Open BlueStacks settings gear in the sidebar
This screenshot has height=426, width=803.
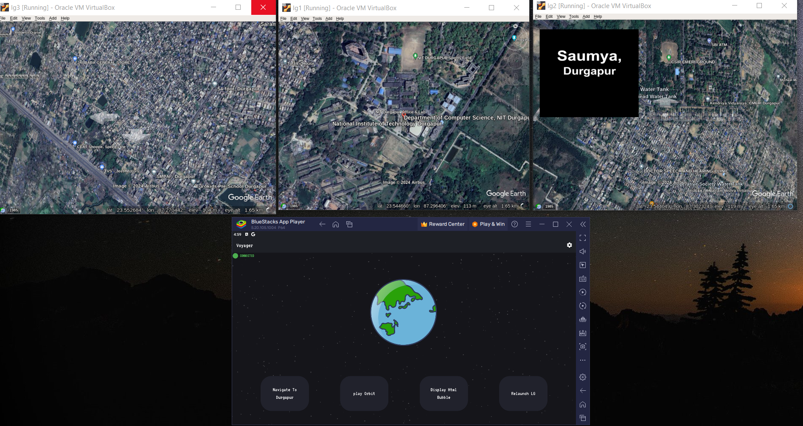(x=583, y=377)
